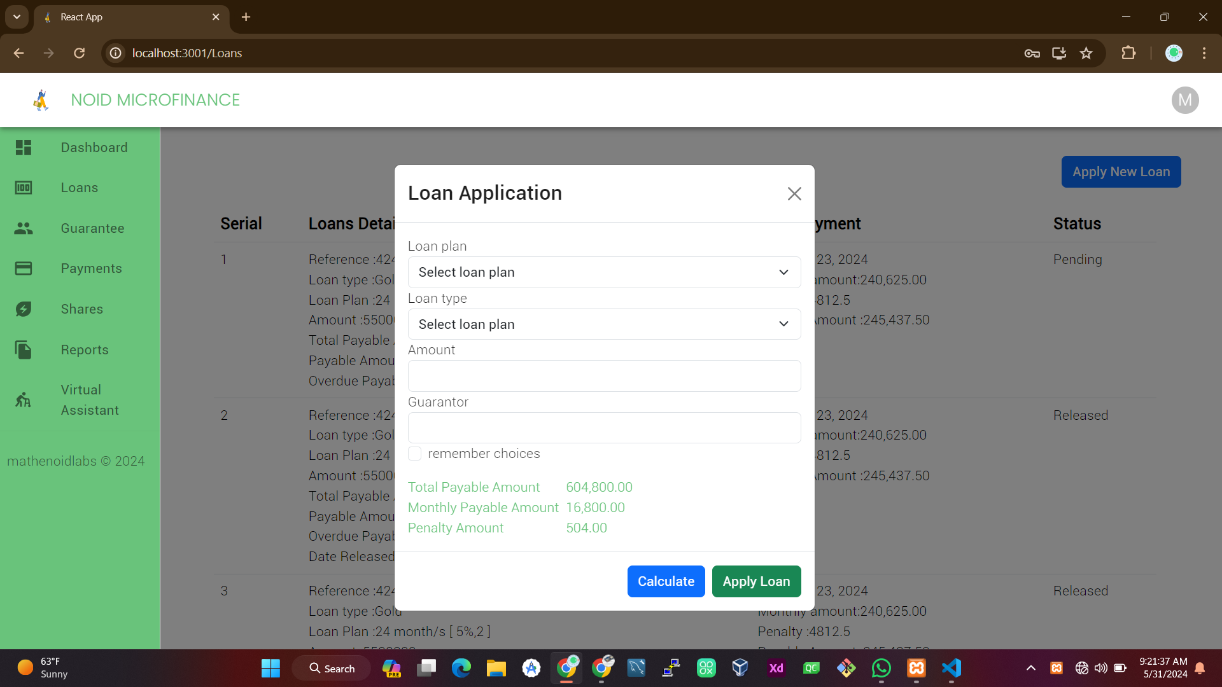Click the Reports documents icon
The image size is (1222, 687).
24,350
